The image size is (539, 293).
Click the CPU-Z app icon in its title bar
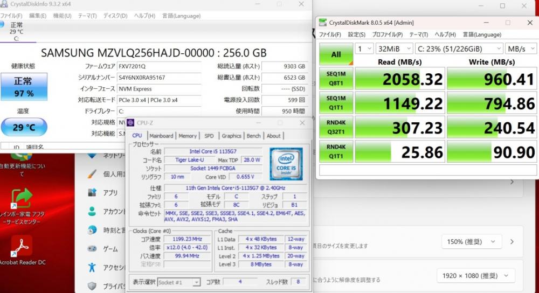point(130,123)
